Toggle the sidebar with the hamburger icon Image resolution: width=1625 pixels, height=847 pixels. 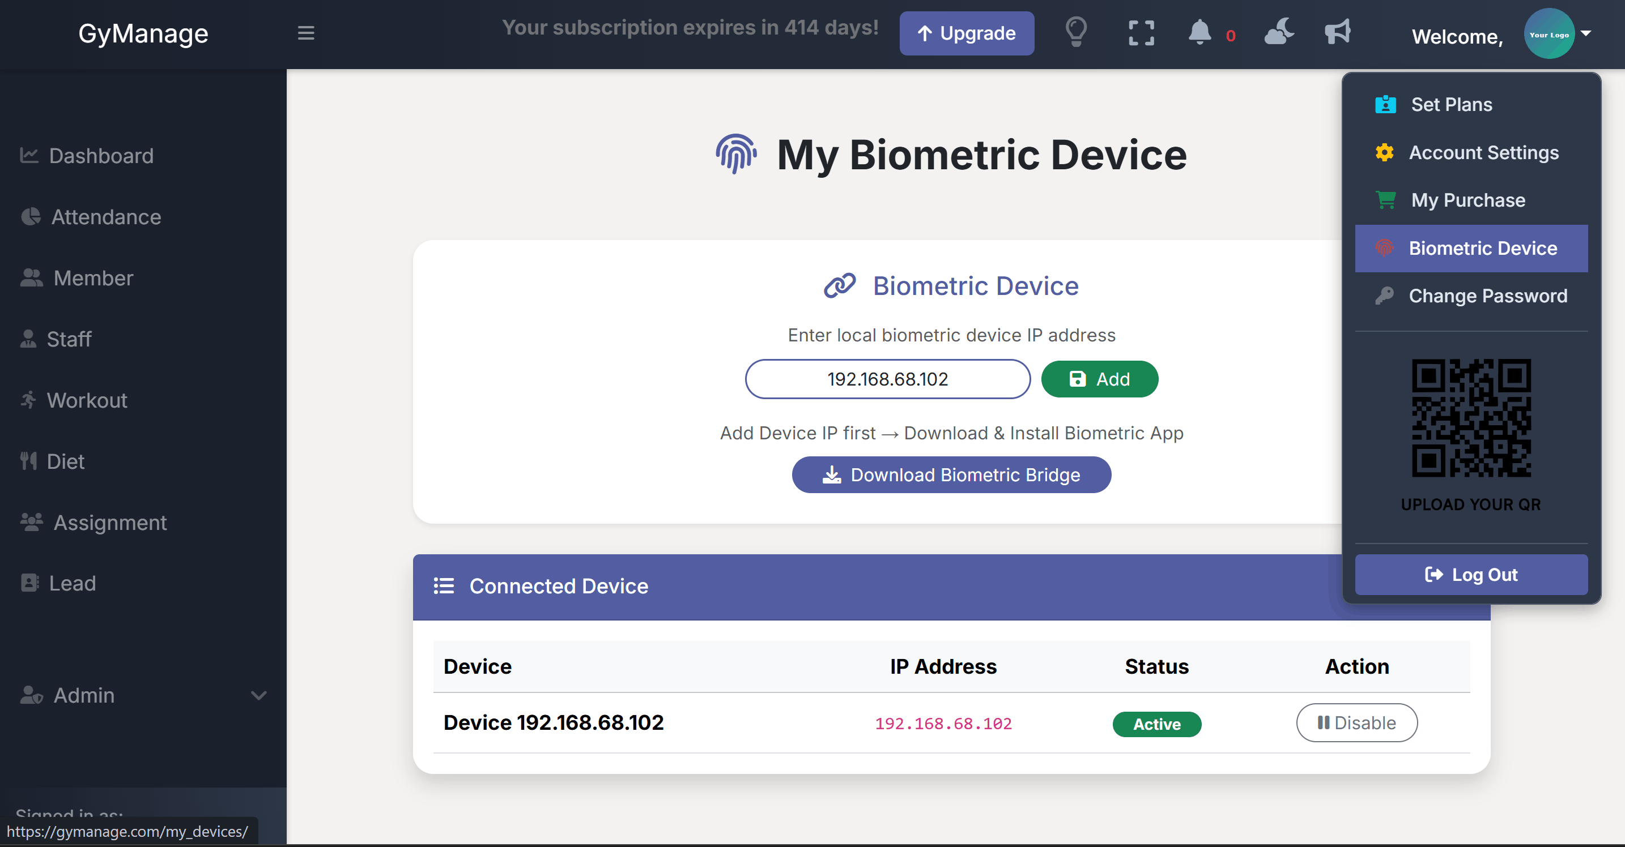[x=306, y=33]
